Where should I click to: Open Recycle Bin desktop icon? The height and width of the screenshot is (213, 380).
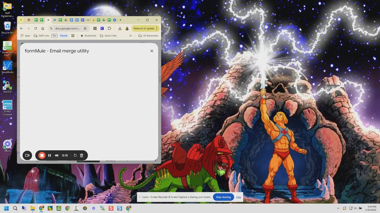coord(7,28)
